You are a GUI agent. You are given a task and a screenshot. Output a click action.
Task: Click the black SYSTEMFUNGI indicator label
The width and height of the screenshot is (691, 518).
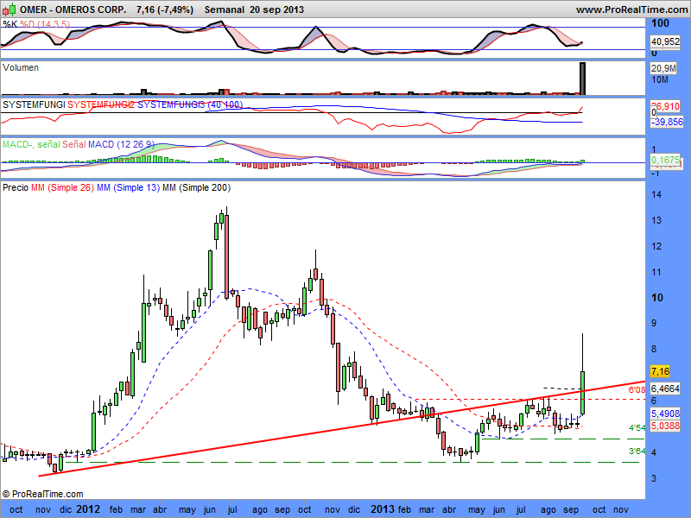click(x=34, y=104)
